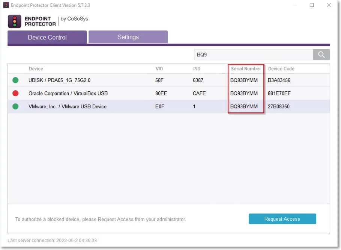Click the Request Access button
This screenshot has height=250, width=341.
[282, 219]
